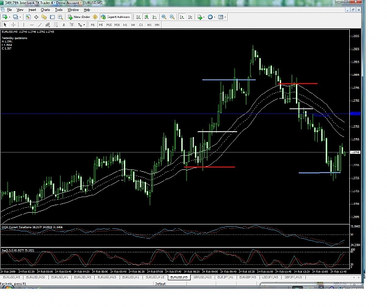Select the Text 'A' drawing tool

point(64,25)
